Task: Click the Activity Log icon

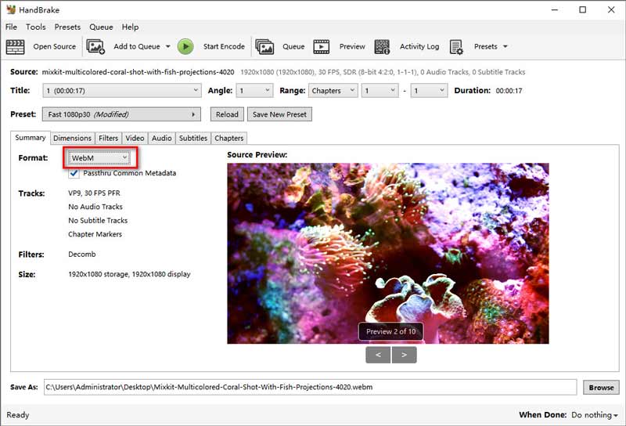Action: point(382,47)
